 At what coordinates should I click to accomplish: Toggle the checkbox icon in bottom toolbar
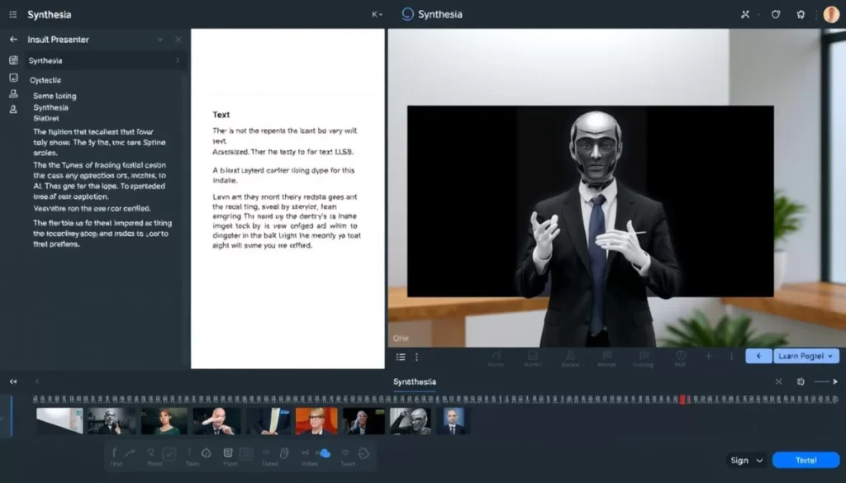[x=169, y=454]
